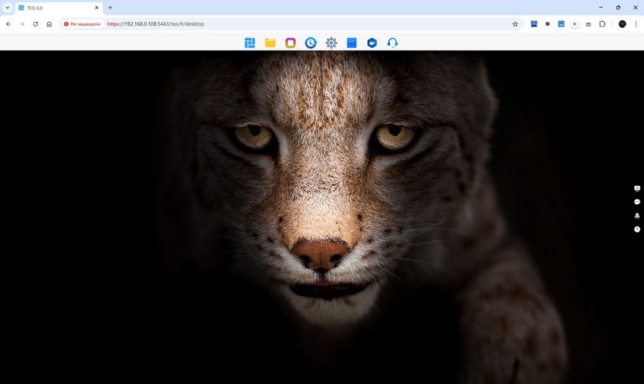Open the colorful rounded-square photos app
This screenshot has width=644, height=384.
pyautogui.click(x=291, y=43)
